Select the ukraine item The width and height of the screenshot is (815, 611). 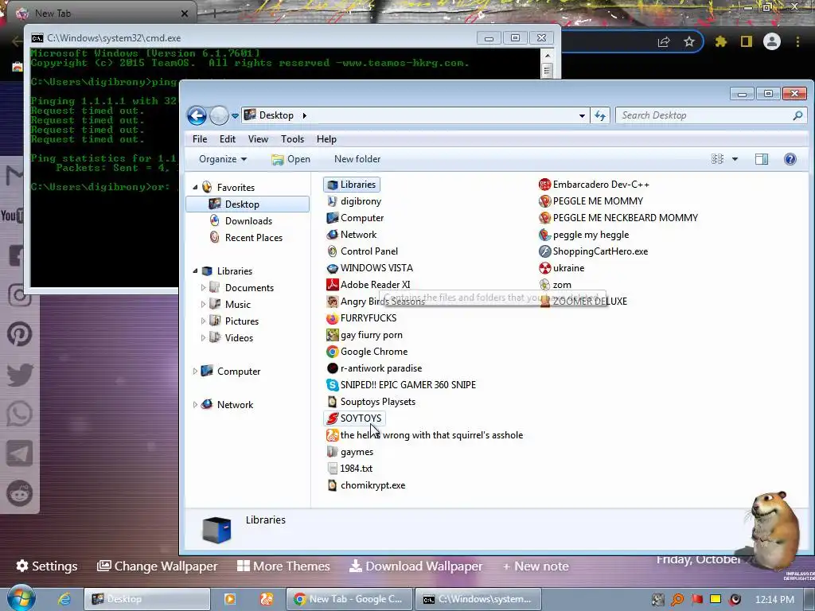(x=562, y=268)
